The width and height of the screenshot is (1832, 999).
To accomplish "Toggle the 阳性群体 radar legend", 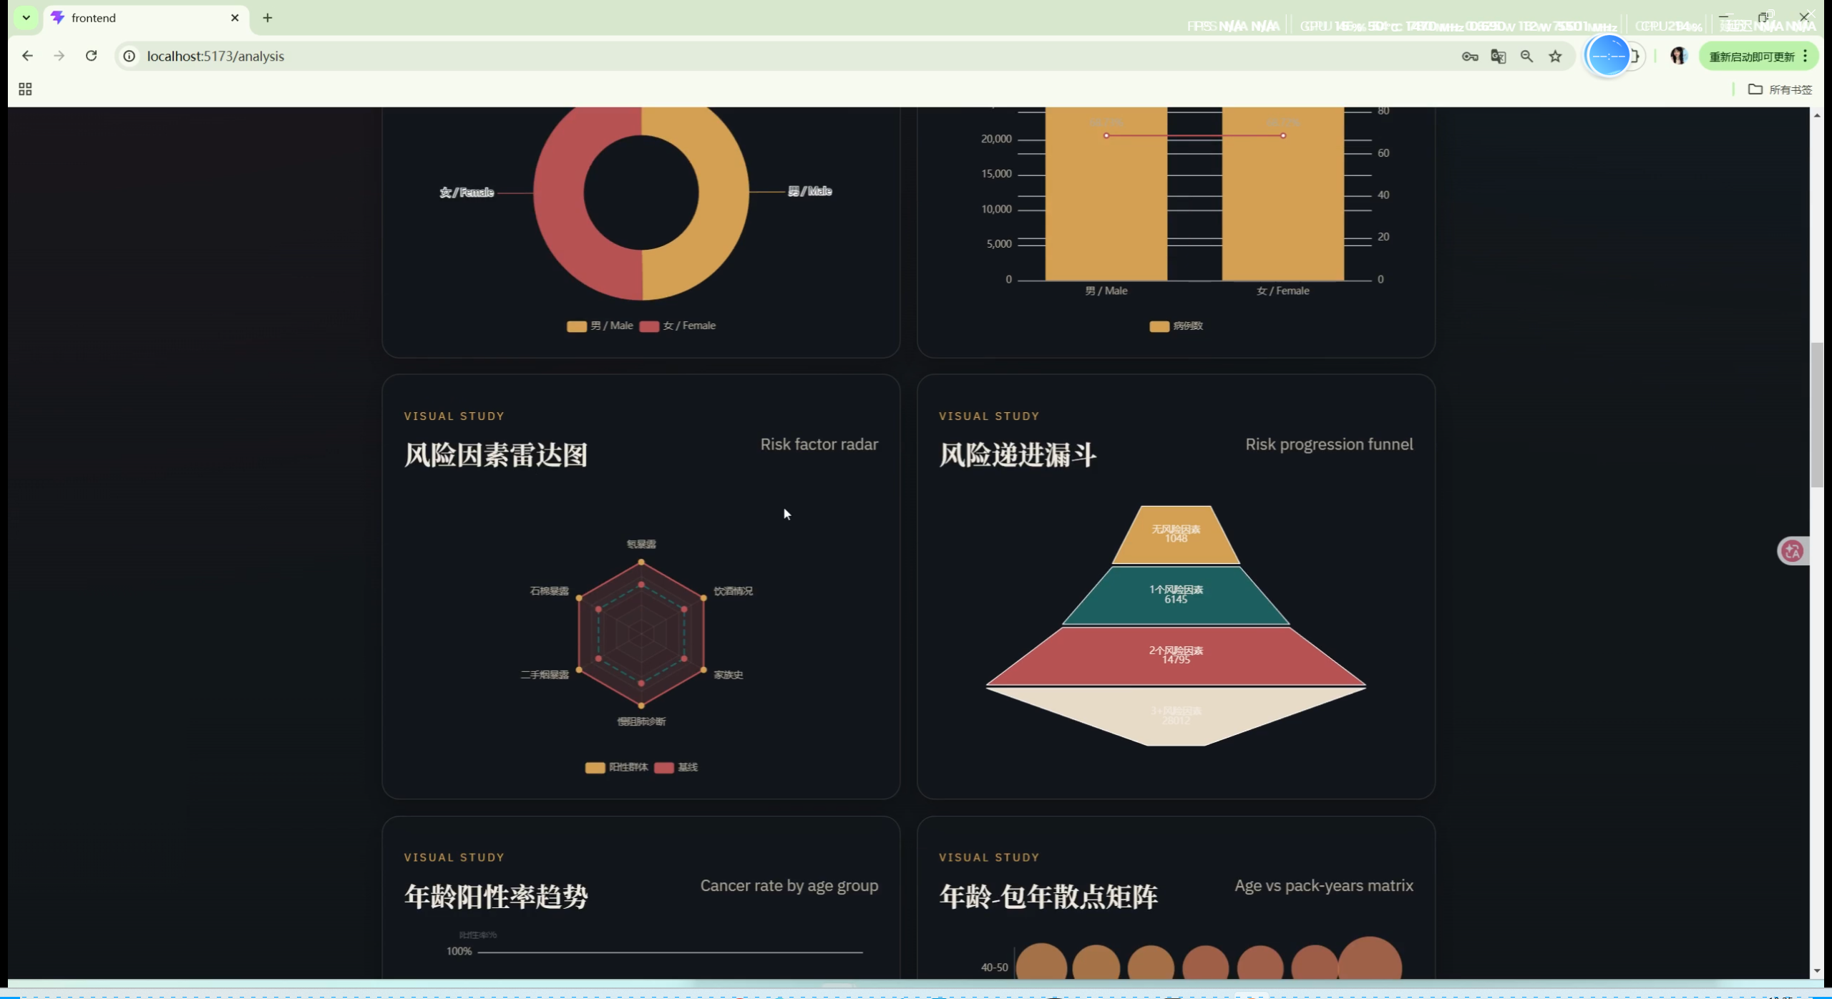I will [616, 768].
